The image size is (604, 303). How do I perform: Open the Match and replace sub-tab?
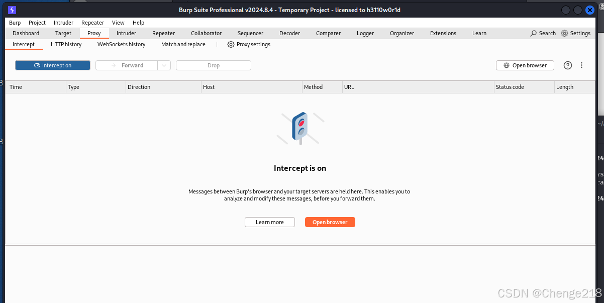coord(183,44)
